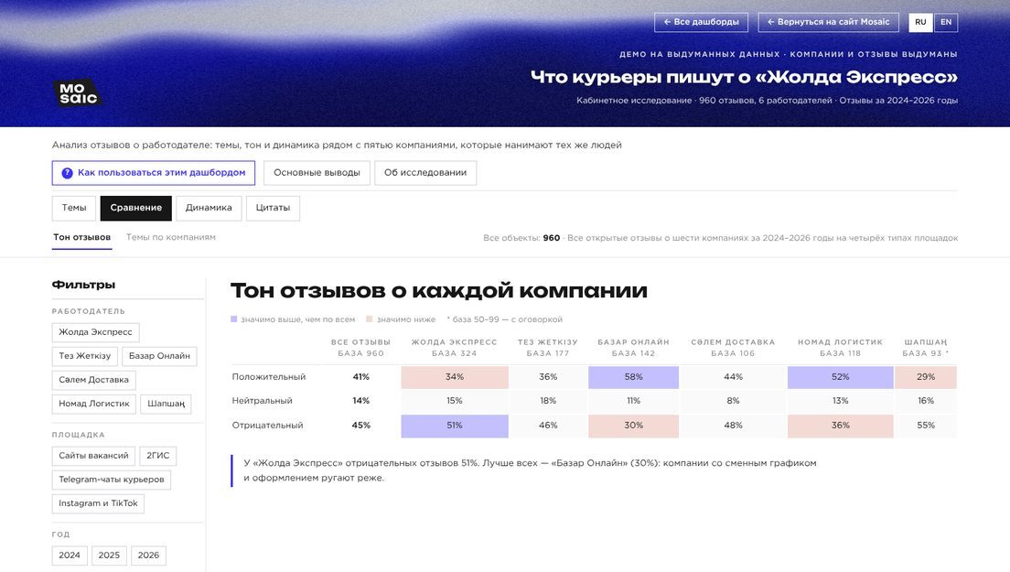Click the 51% negative cell for Жолда Экспресс
The image size is (1010, 572).
(455, 426)
